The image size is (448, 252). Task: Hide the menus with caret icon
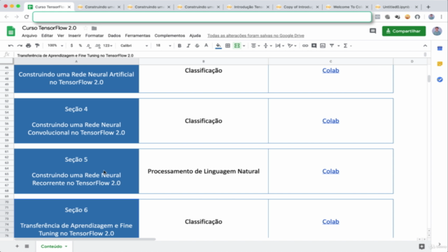(425, 45)
